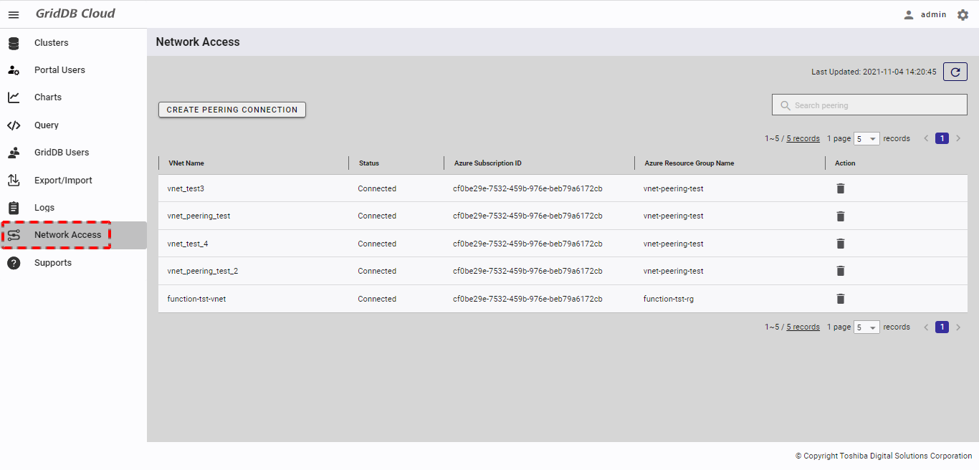Open settings gear icon
979x470 pixels.
[963, 14]
